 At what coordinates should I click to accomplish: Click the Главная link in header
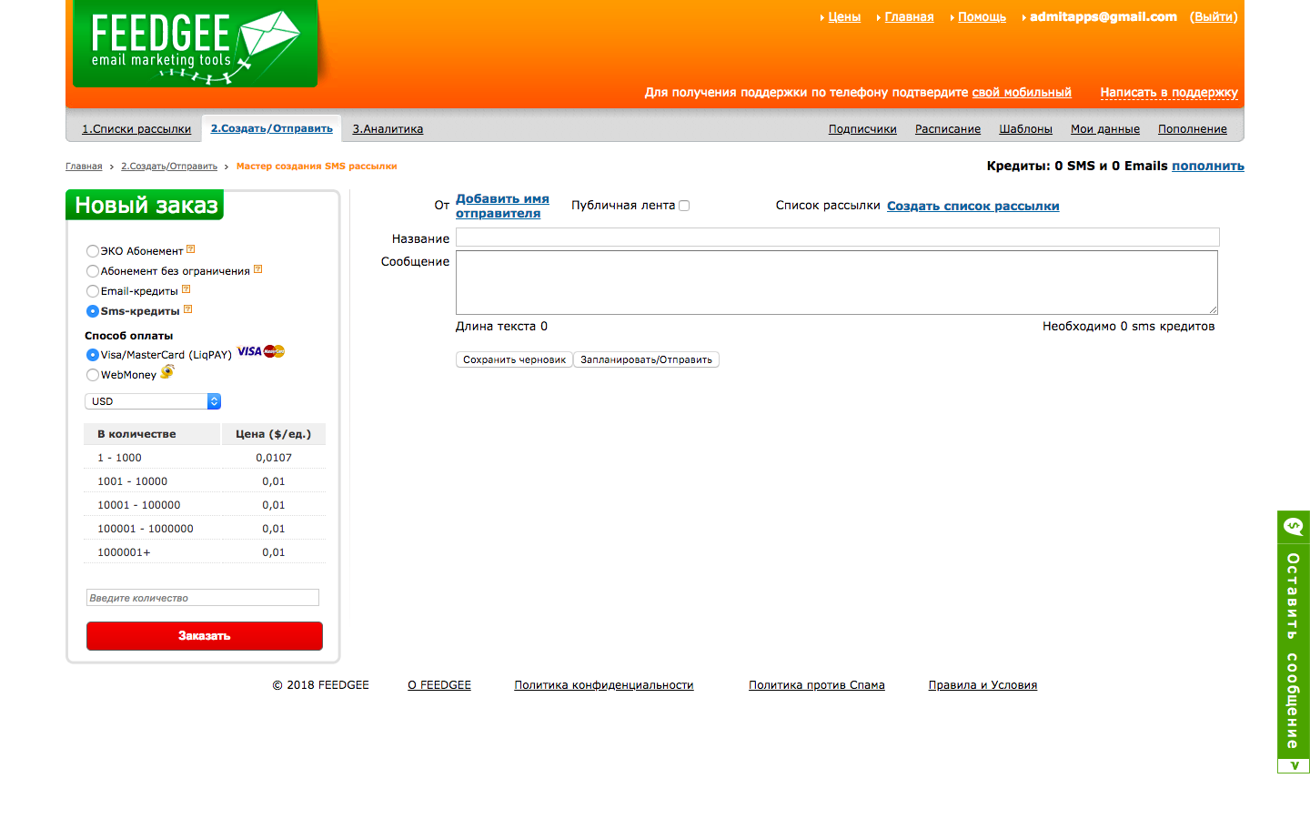[909, 17]
